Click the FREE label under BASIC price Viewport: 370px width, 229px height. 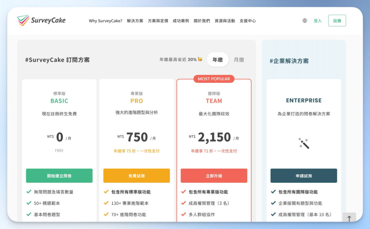tap(59, 151)
